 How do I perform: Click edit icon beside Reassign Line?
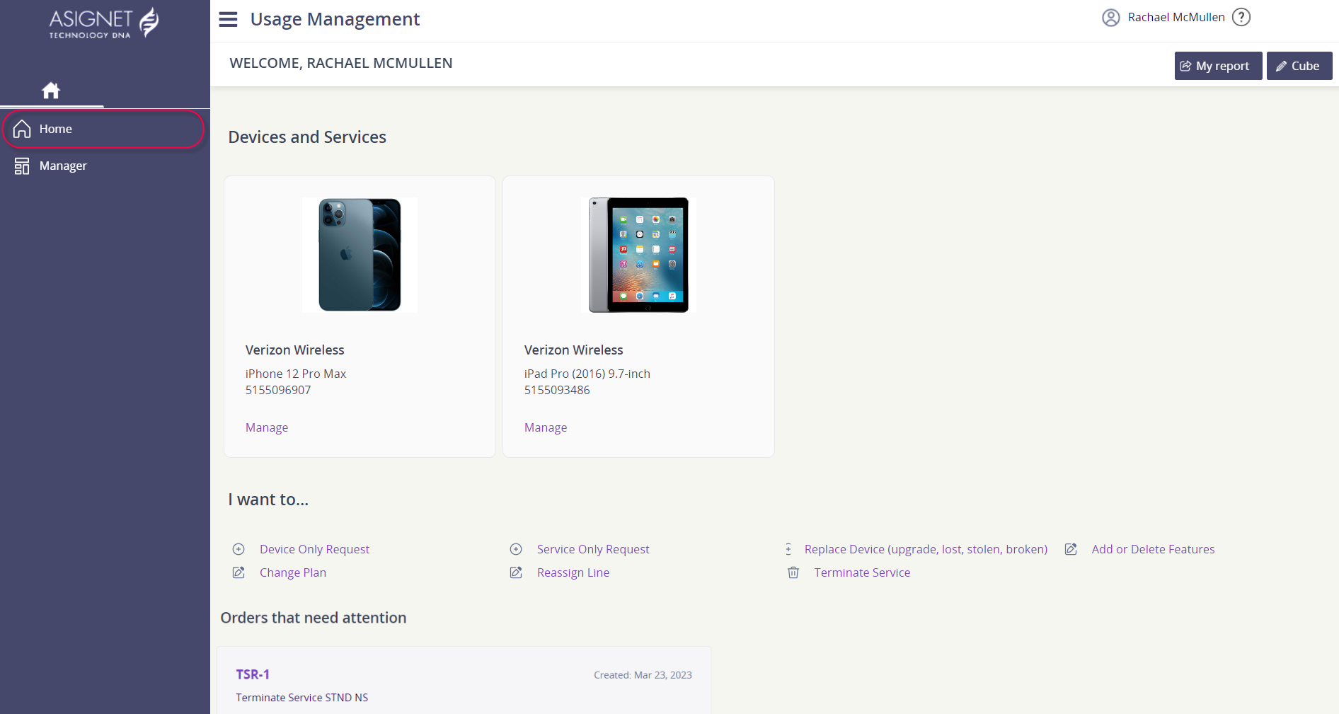[x=516, y=572]
